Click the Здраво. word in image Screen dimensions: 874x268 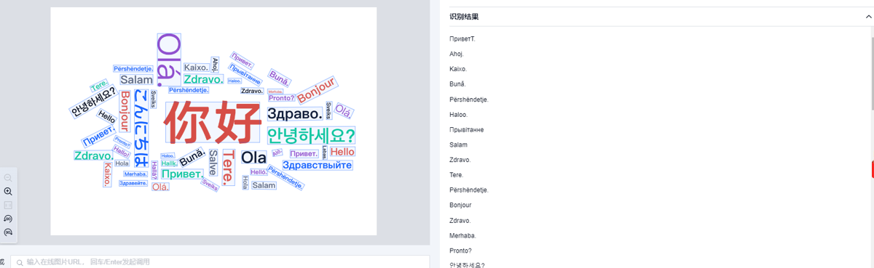(x=294, y=114)
